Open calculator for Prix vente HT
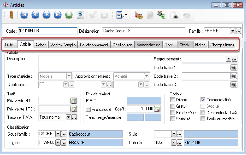The height and width of the screenshot is (155, 246). [x=73, y=101]
